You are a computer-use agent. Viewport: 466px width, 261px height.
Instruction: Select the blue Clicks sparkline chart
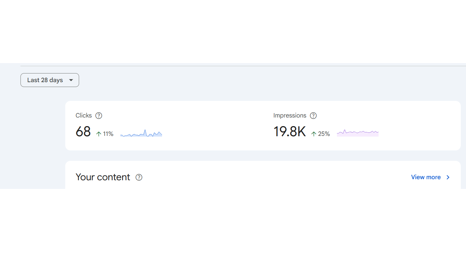pos(141,133)
